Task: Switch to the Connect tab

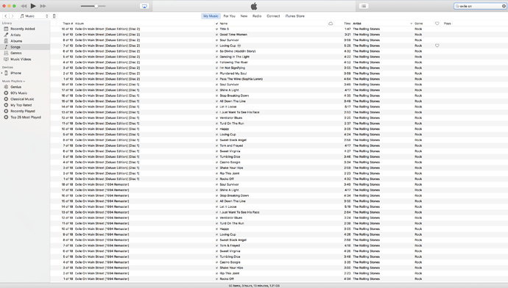Action: pyautogui.click(x=273, y=16)
